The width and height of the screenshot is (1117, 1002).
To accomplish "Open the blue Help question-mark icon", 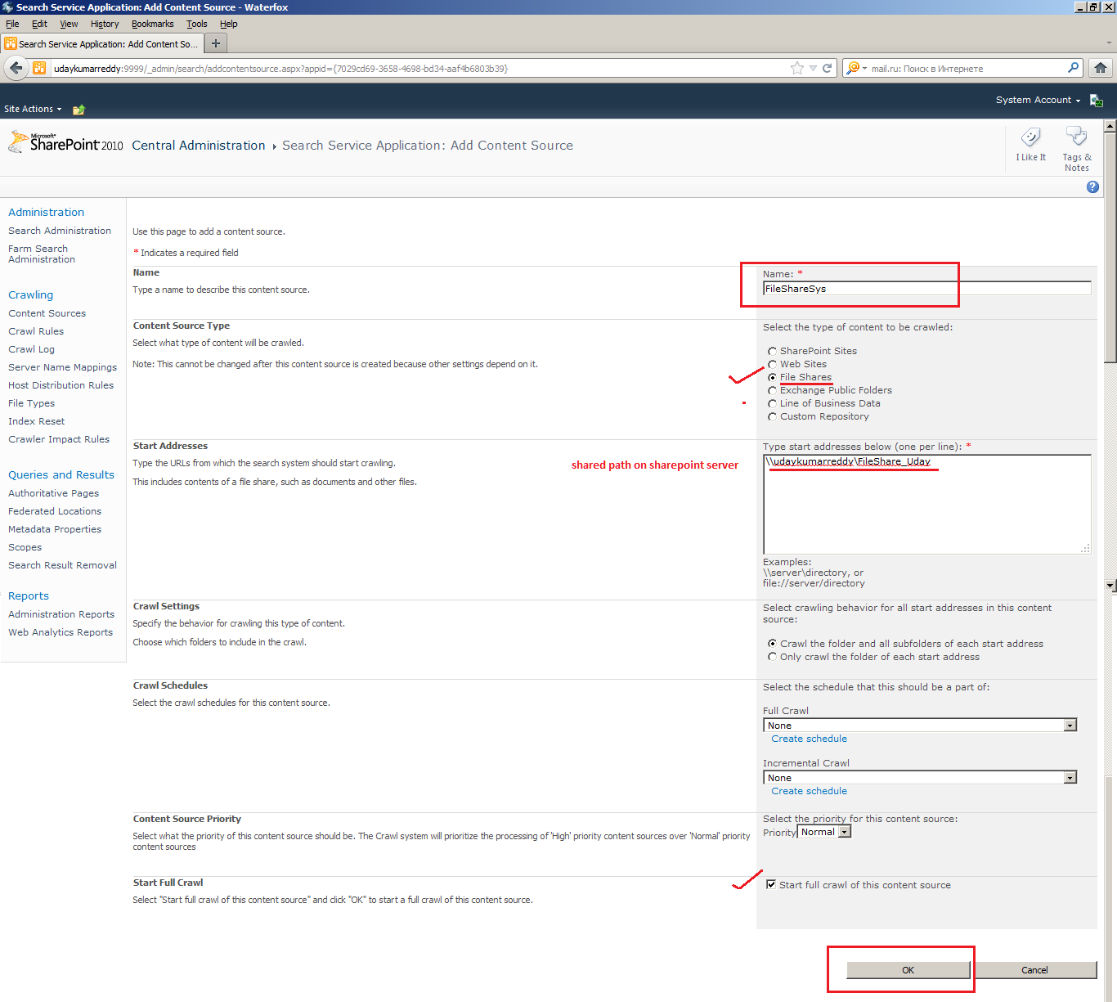I will (x=1092, y=187).
